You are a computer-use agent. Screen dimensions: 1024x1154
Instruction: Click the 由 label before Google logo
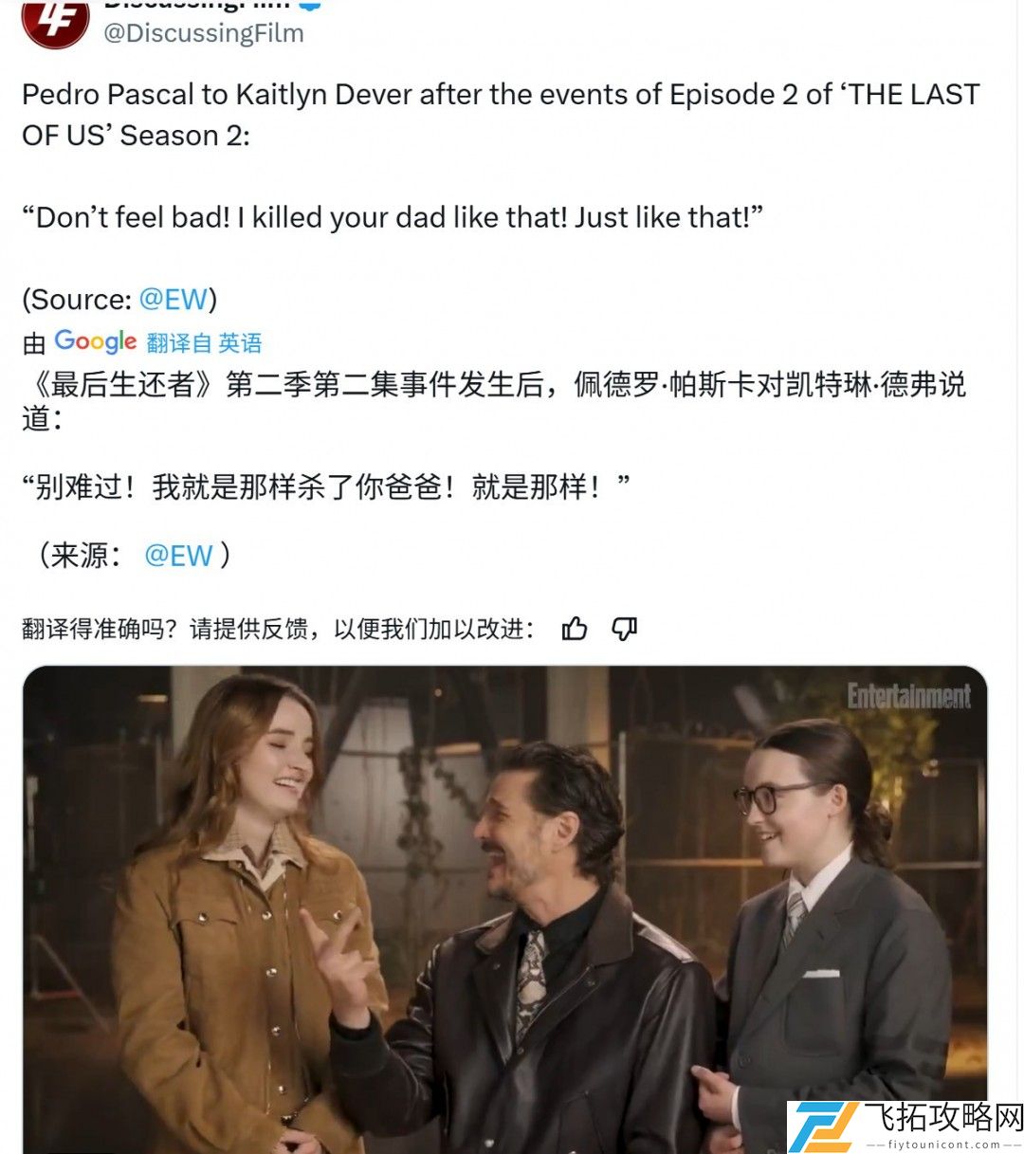[34, 343]
